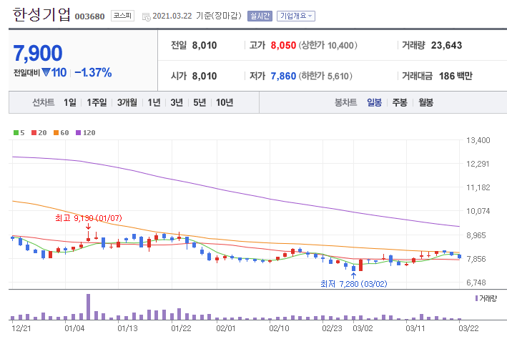Click the purple 거래량 legend marker

[x=476, y=298]
